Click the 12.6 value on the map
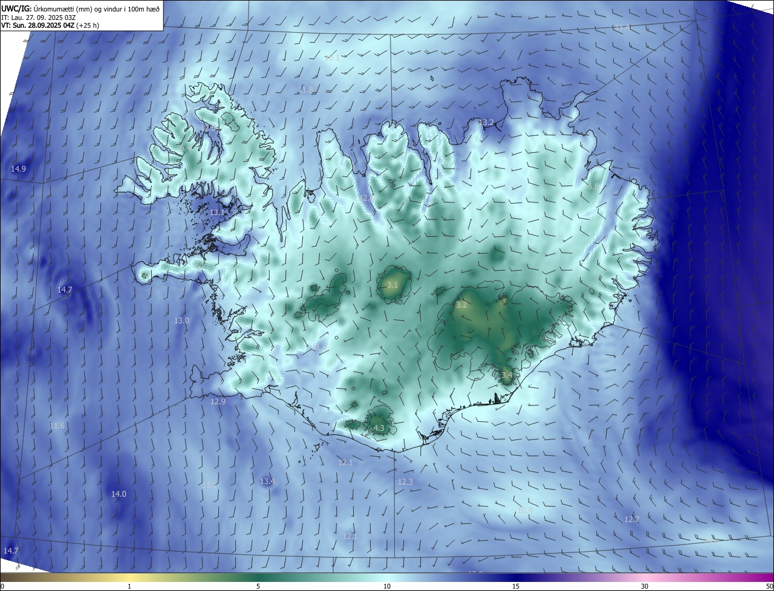 click(365, 198)
